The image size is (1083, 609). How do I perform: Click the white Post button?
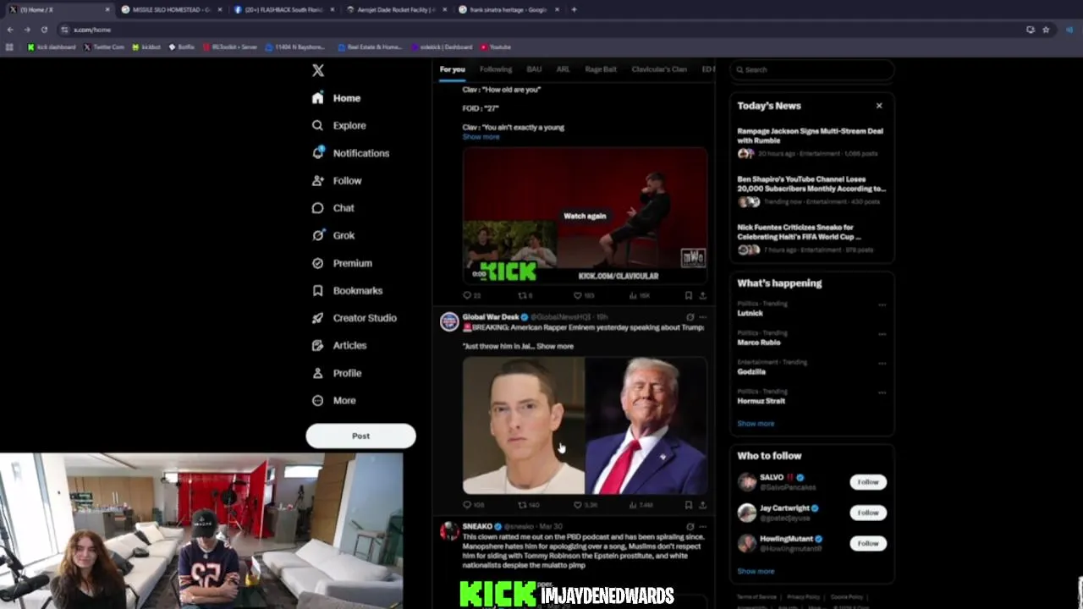pos(360,436)
